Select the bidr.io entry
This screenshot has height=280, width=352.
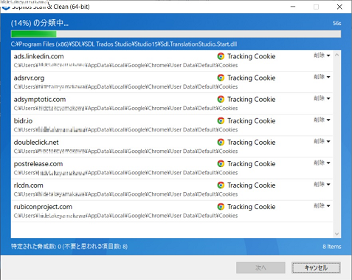tap(172, 125)
